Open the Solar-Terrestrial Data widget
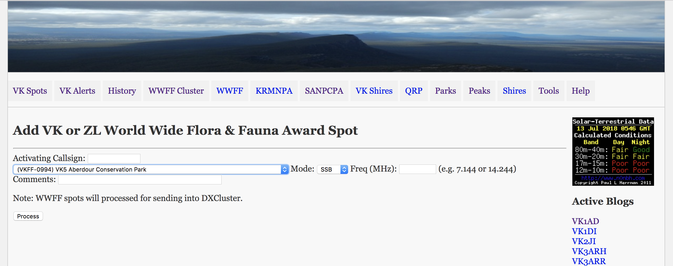The height and width of the screenshot is (266, 673). coord(613,152)
